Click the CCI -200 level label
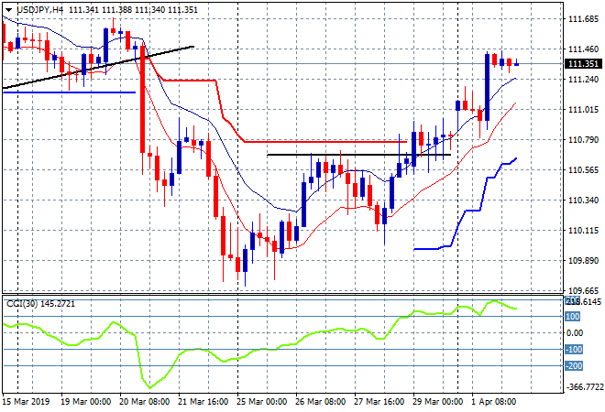Screen dimensions: 605x412 point(574,365)
